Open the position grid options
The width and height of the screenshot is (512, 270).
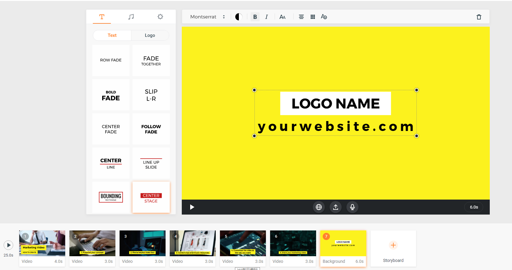[313, 17]
